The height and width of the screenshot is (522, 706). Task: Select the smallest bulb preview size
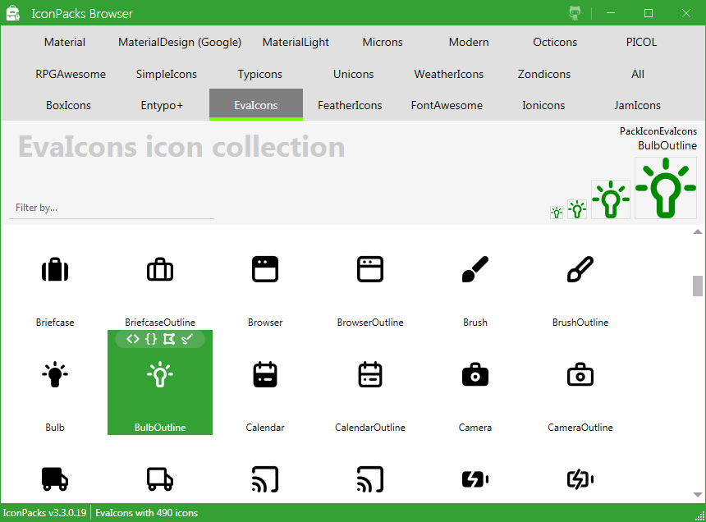(557, 211)
